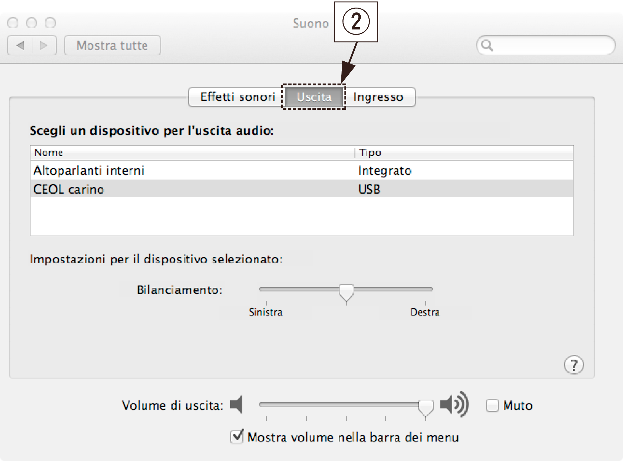The width and height of the screenshot is (623, 461).
Task: Click the Nome column header
Action: (49, 153)
